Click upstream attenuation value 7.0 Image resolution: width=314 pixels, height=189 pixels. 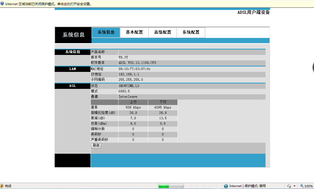pyautogui.click(x=133, y=118)
